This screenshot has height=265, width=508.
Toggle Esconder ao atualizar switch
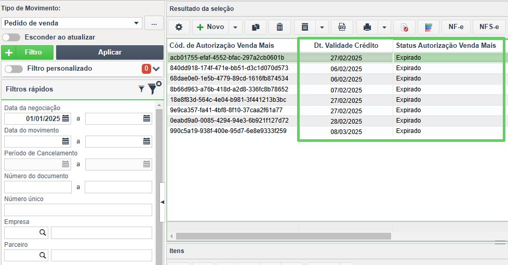coord(11,37)
